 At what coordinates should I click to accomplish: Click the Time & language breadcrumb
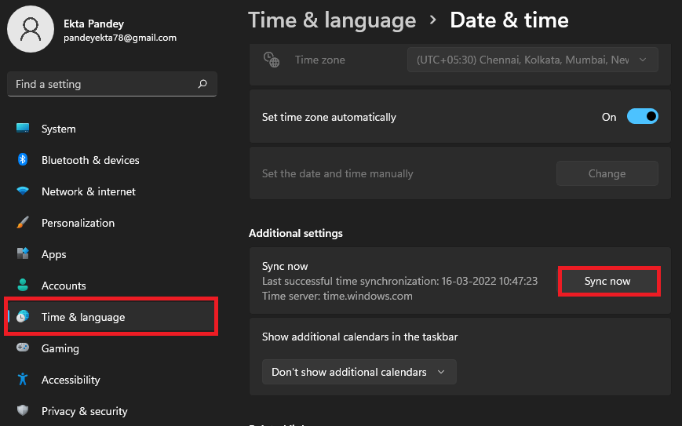coord(332,20)
